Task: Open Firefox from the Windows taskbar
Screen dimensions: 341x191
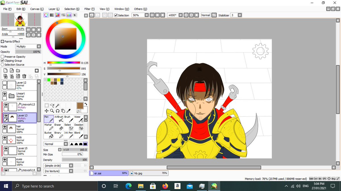Action: [165, 186]
